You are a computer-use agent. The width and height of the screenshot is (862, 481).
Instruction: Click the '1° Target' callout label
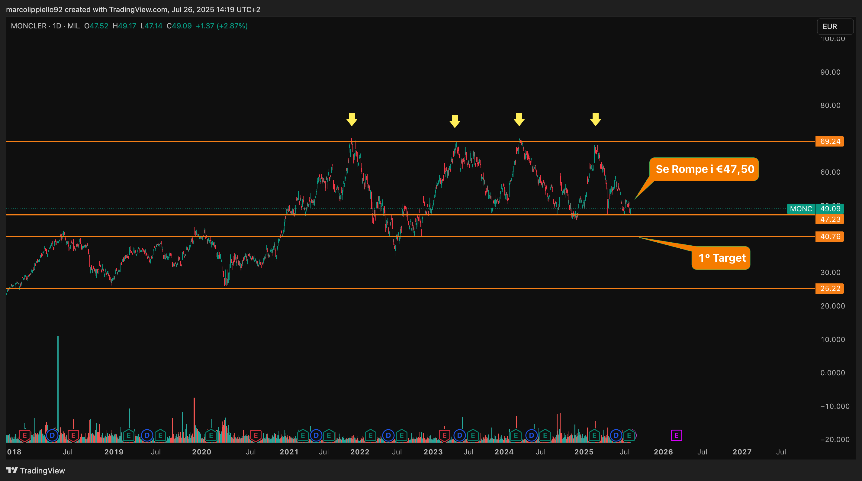722,258
